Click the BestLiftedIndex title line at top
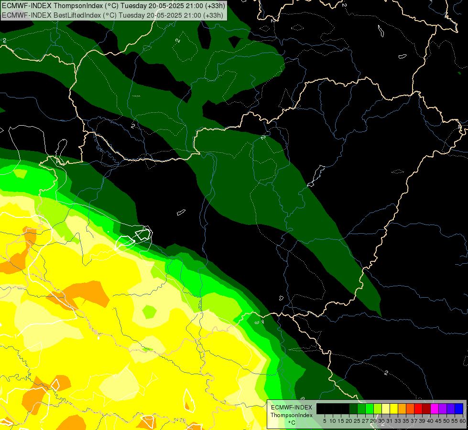Screen dimensions: 468x430 [x=112, y=15]
